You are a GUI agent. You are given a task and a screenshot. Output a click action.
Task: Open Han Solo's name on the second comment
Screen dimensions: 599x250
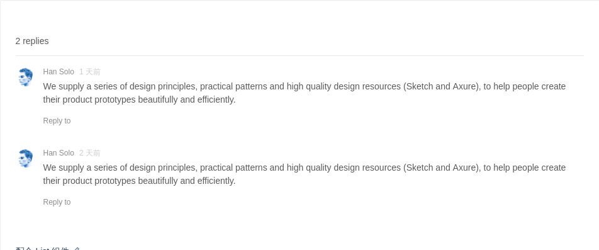(59, 153)
